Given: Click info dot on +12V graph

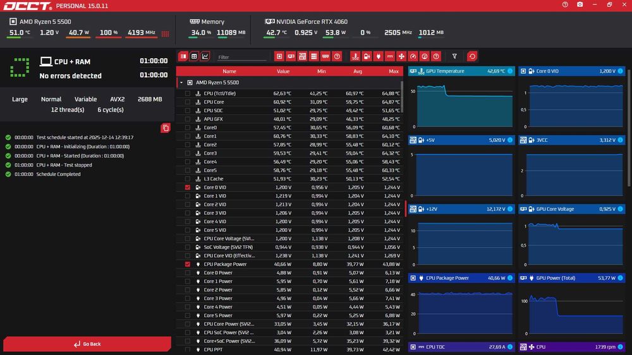Looking at the screenshot, I should (510, 209).
